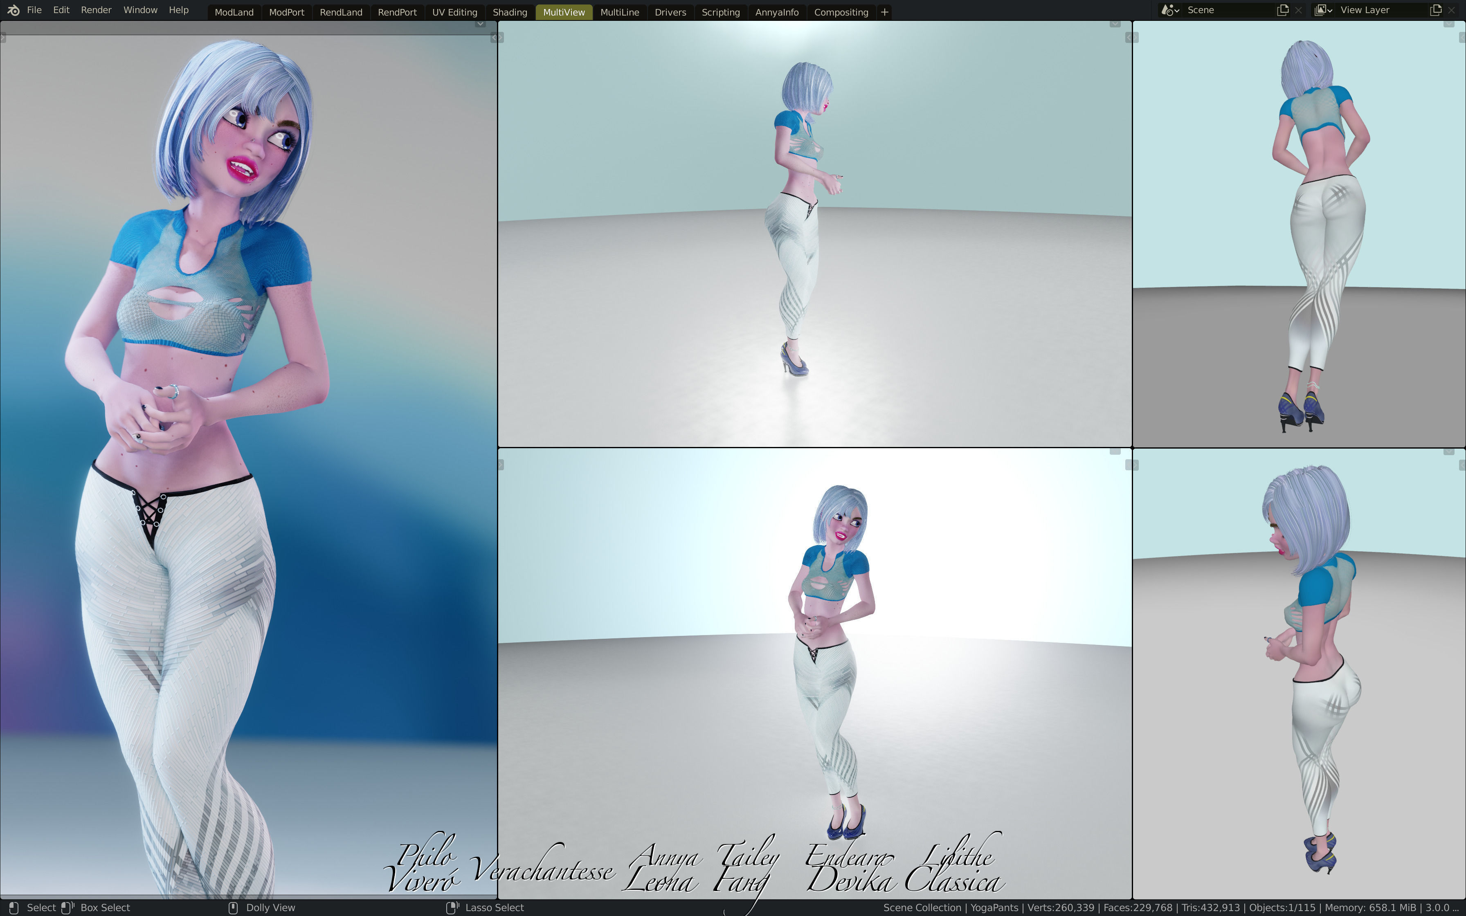Show header of lower-right profile viewport
Image resolution: width=1466 pixels, height=916 pixels.
(x=1448, y=451)
